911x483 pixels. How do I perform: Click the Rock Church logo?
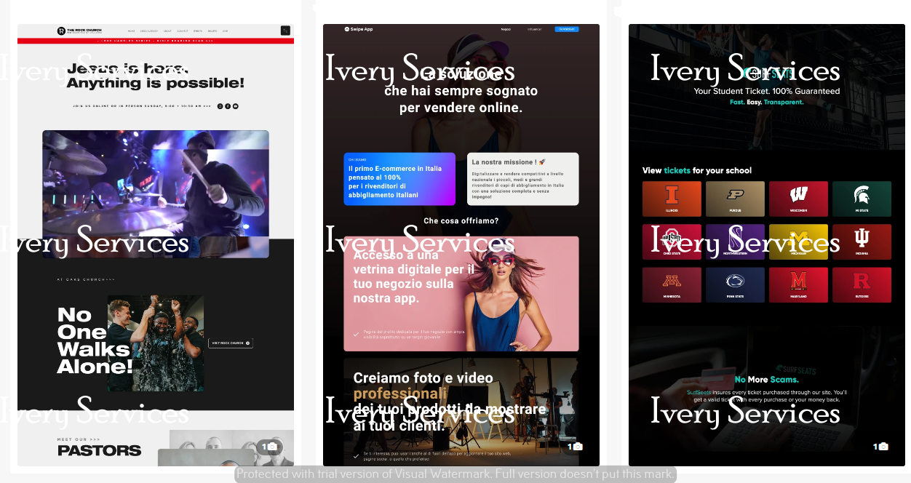(79, 31)
